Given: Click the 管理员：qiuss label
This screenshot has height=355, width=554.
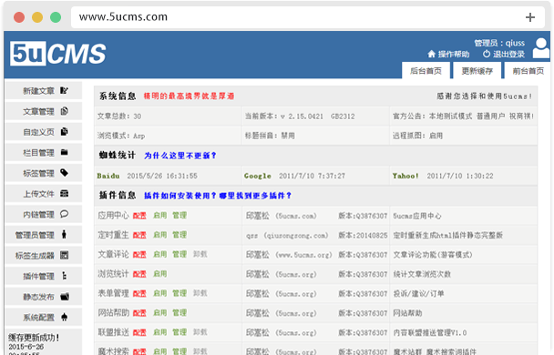Looking at the screenshot, I should (x=499, y=43).
